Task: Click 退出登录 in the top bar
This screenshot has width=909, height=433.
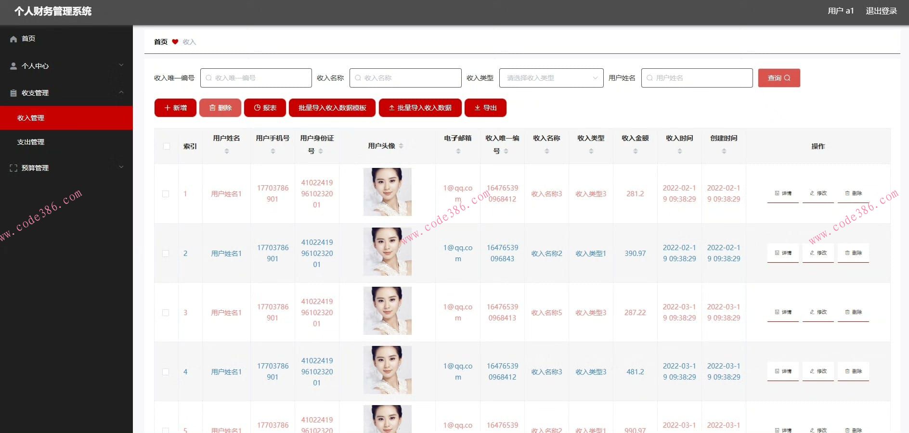Action: (x=881, y=11)
